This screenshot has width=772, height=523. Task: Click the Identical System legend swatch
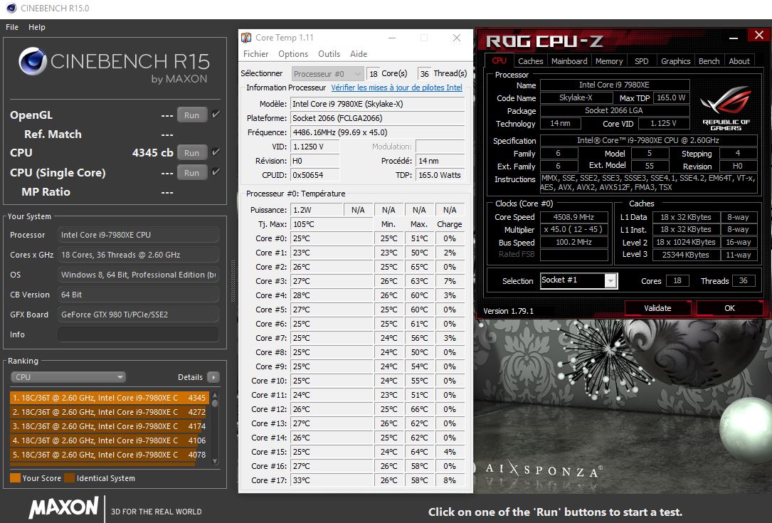coord(70,477)
